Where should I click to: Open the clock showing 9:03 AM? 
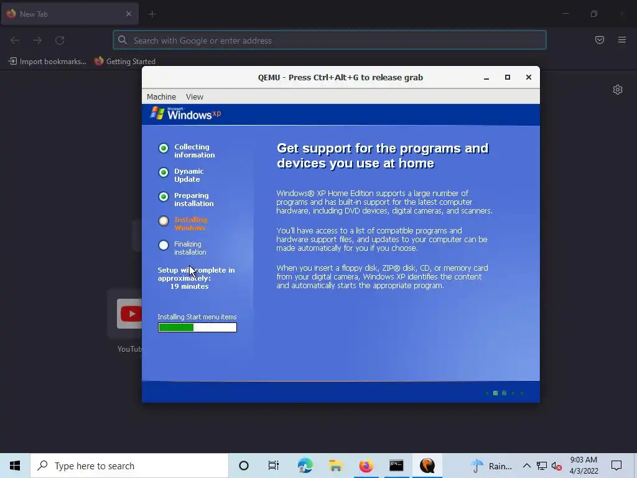[584, 466]
